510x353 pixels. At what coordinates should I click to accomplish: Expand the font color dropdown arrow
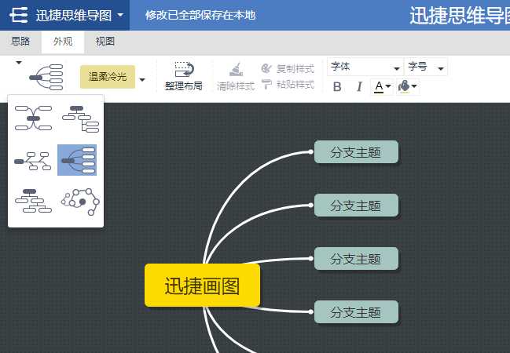388,86
